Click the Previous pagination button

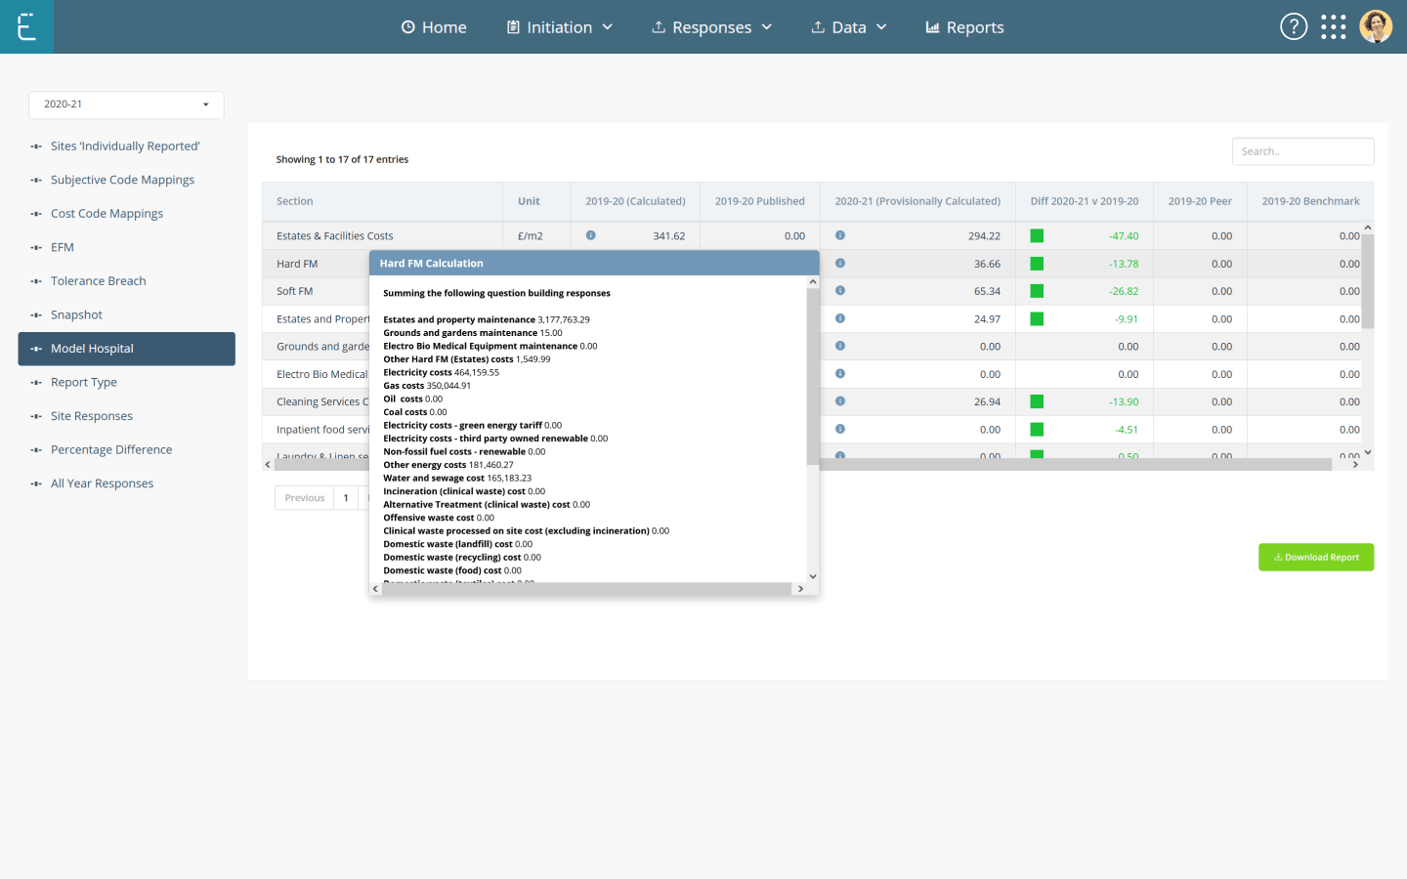click(x=304, y=498)
